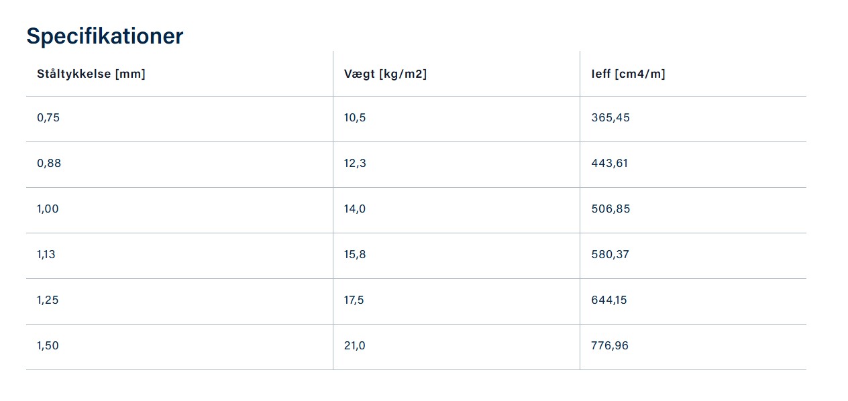Select the 0,88 steel thickness cell
The width and height of the screenshot is (848, 401).
[49, 164]
